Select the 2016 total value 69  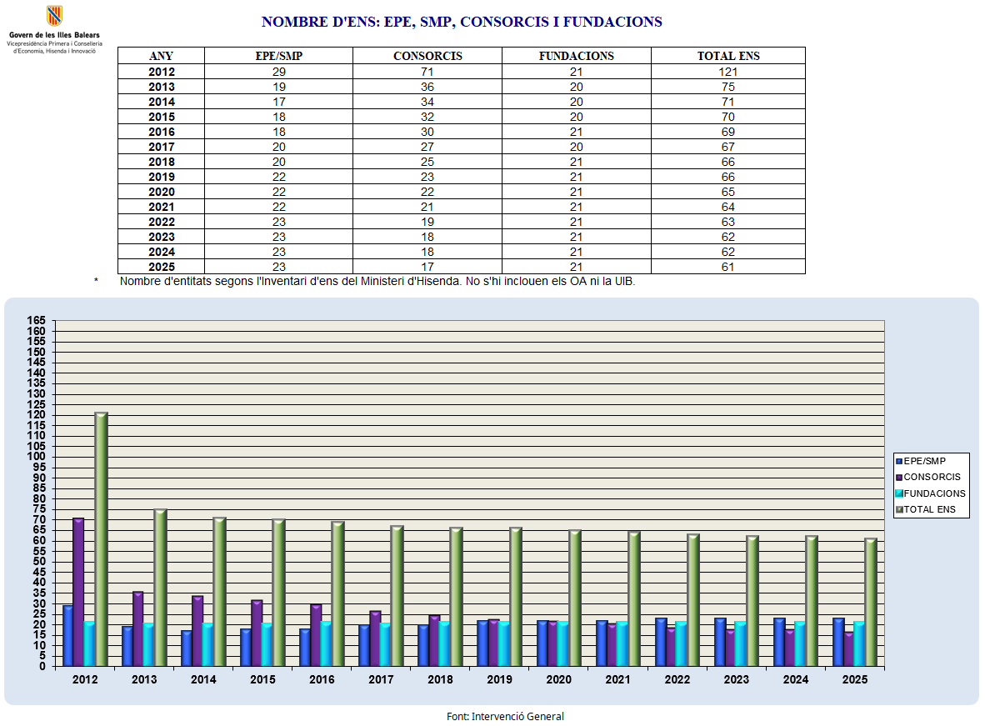point(728,132)
